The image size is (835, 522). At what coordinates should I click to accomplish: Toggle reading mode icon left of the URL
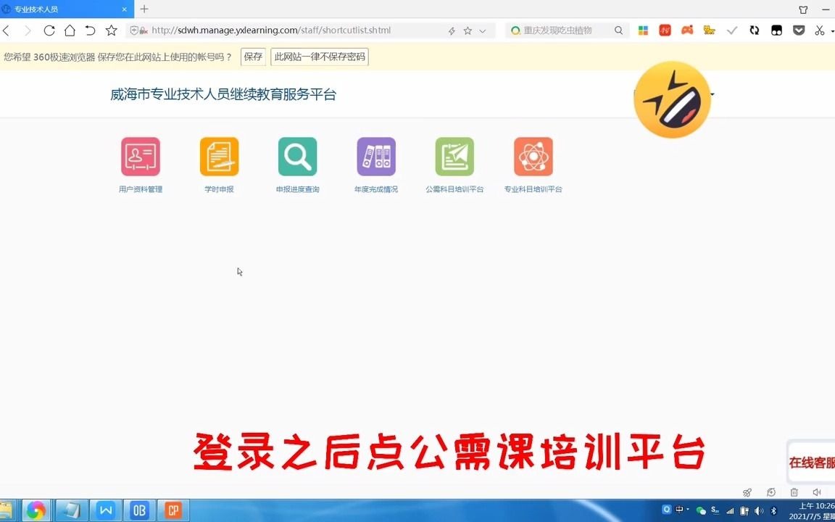coord(135,30)
